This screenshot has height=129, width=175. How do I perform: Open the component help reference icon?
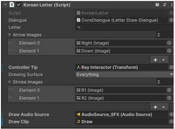[157, 5]
